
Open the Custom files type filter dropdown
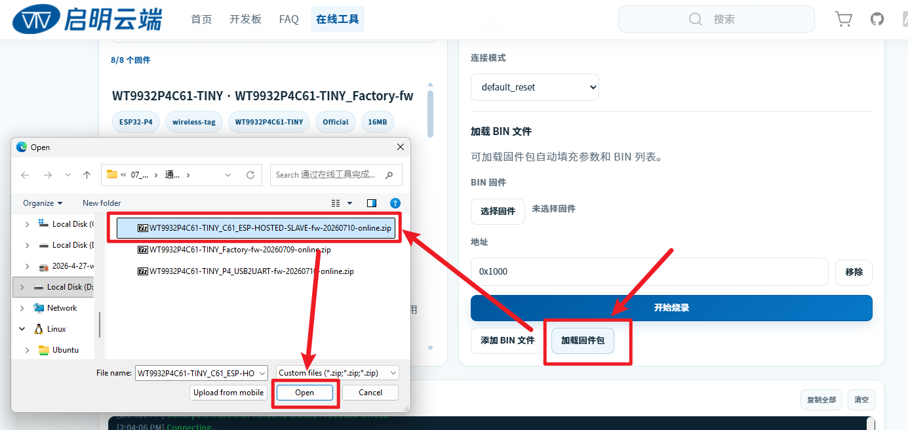pos(338,373)
